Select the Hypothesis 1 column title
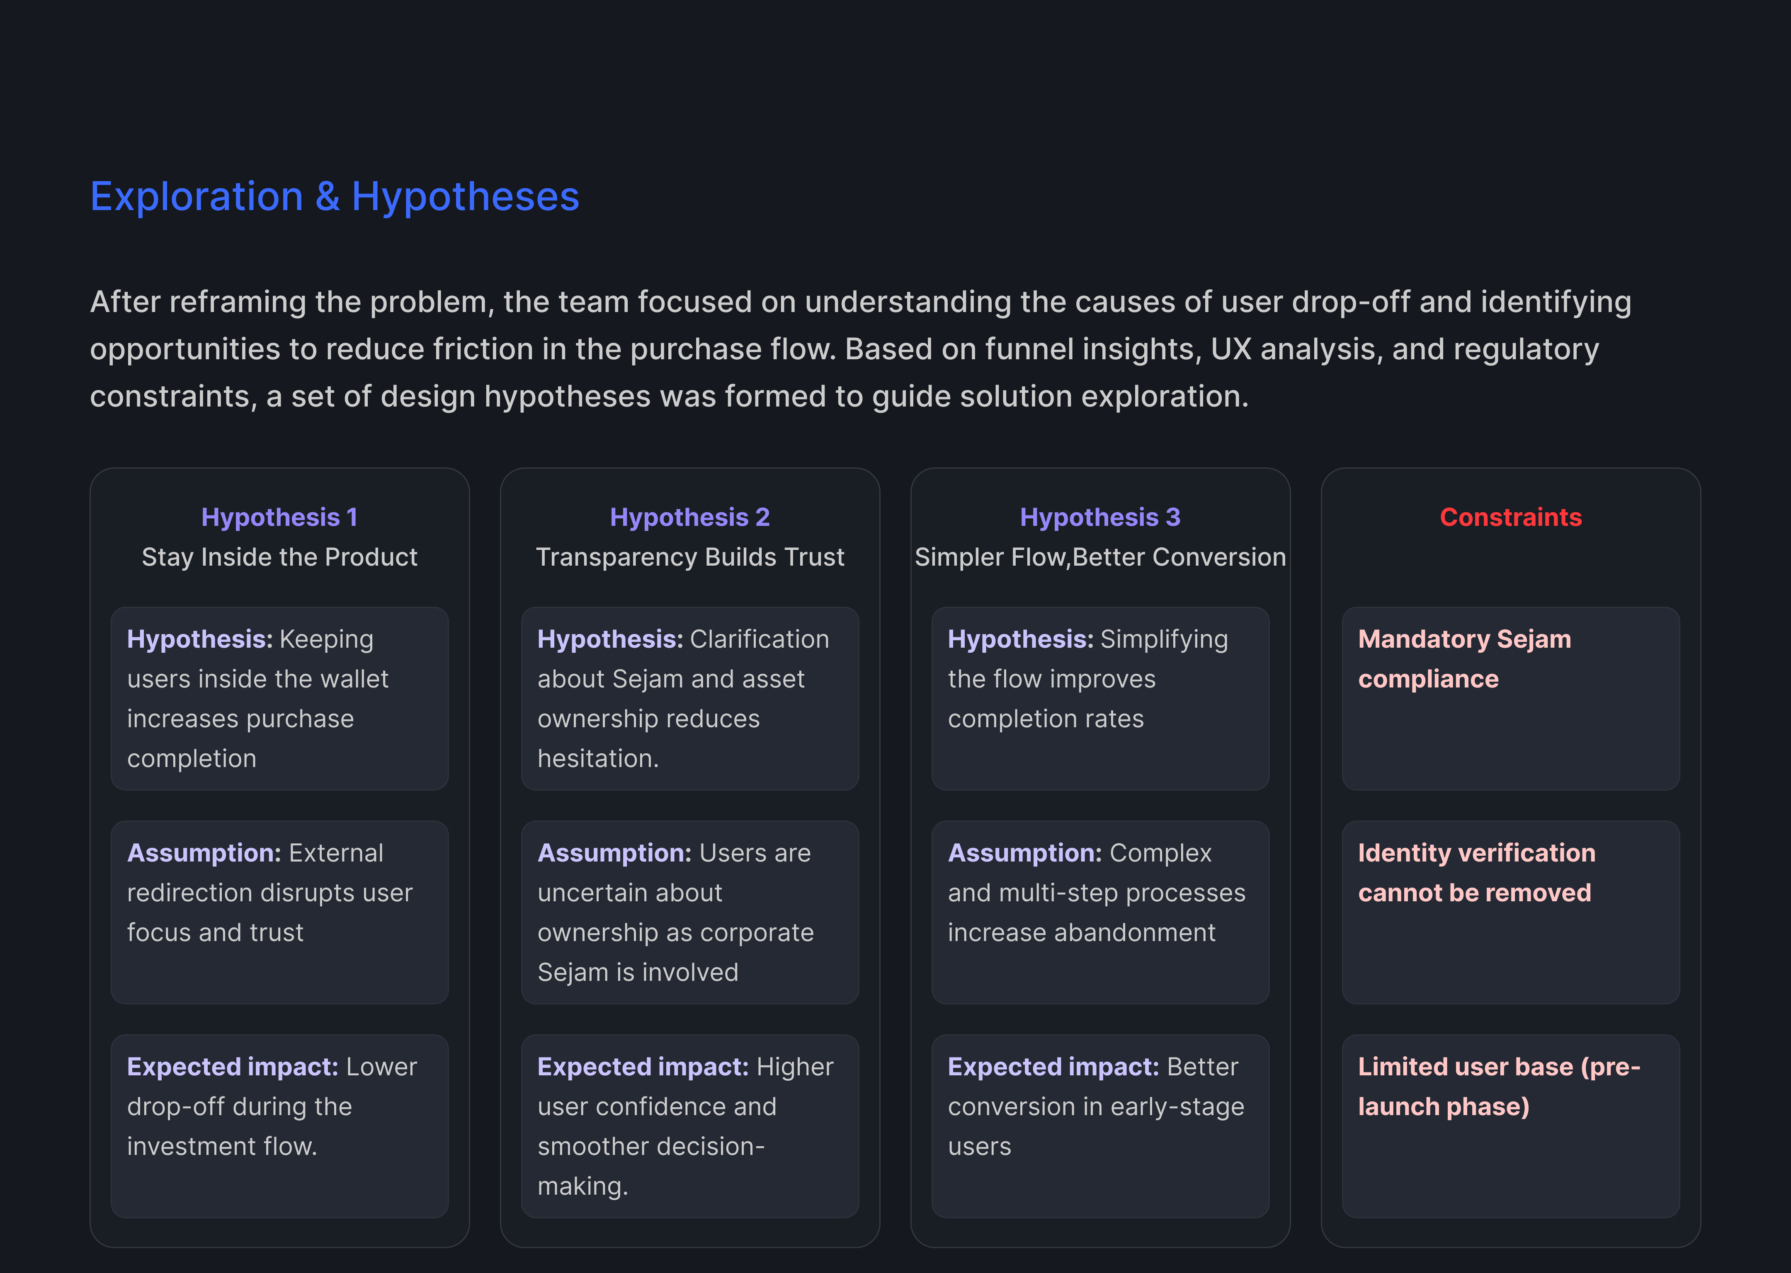Viewport: 1791px width, 1273px height. tap(279, 517)
